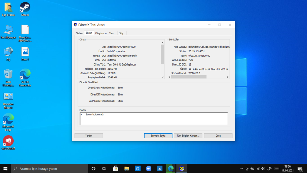The width and height of the screenshot is (307, 173).
Task: Select the Geri Dönüşüm recycle bin icon
Action: [x=8, y=74]
